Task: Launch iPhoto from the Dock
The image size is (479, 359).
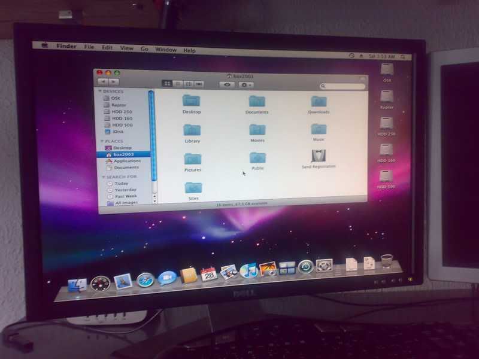Action: coord(268,269)
